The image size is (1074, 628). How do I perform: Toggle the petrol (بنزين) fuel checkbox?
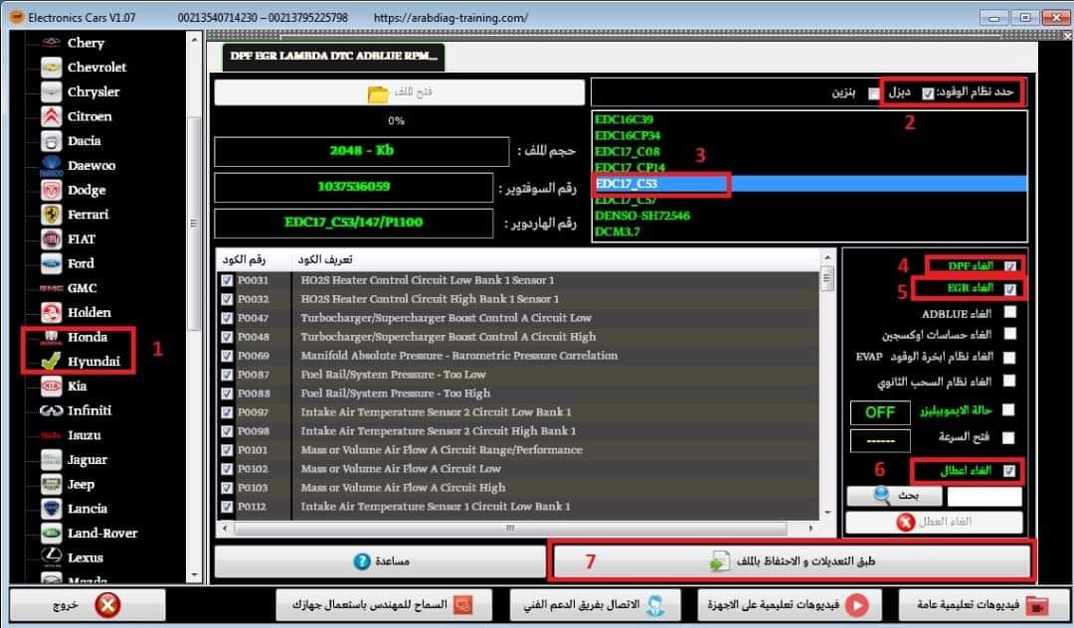[x=873, y=93]
